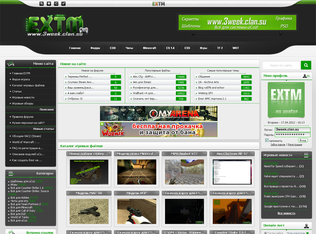Toggle the запомнить checkbox
This screenshot has width=316, height=234.
point(267,140)
